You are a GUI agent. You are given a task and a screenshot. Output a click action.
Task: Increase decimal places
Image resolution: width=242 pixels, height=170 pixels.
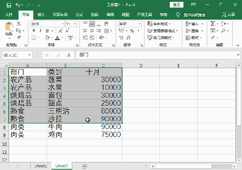(121, 37)
